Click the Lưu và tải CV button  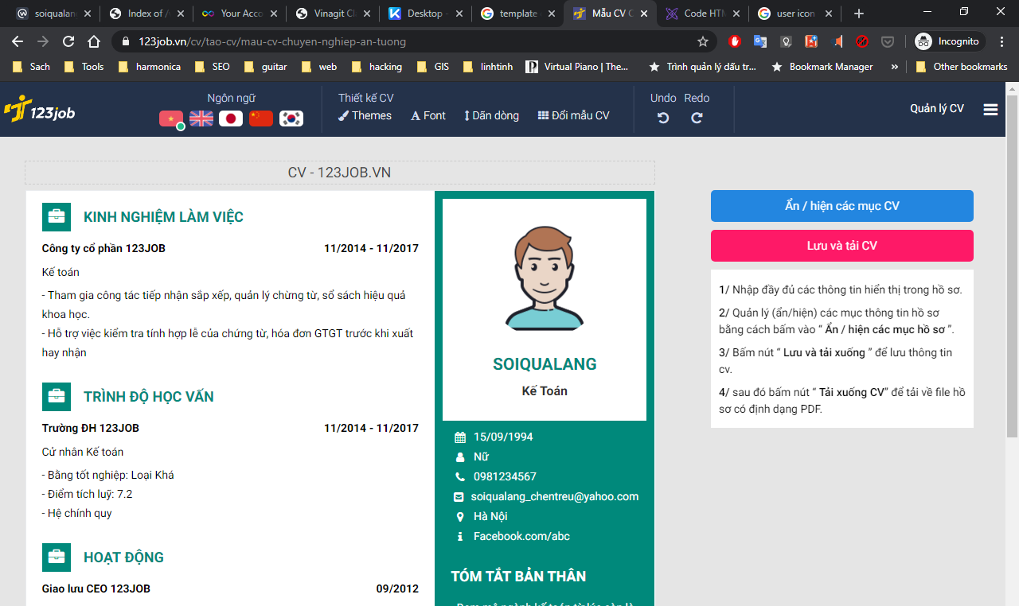tap(841, 246)
